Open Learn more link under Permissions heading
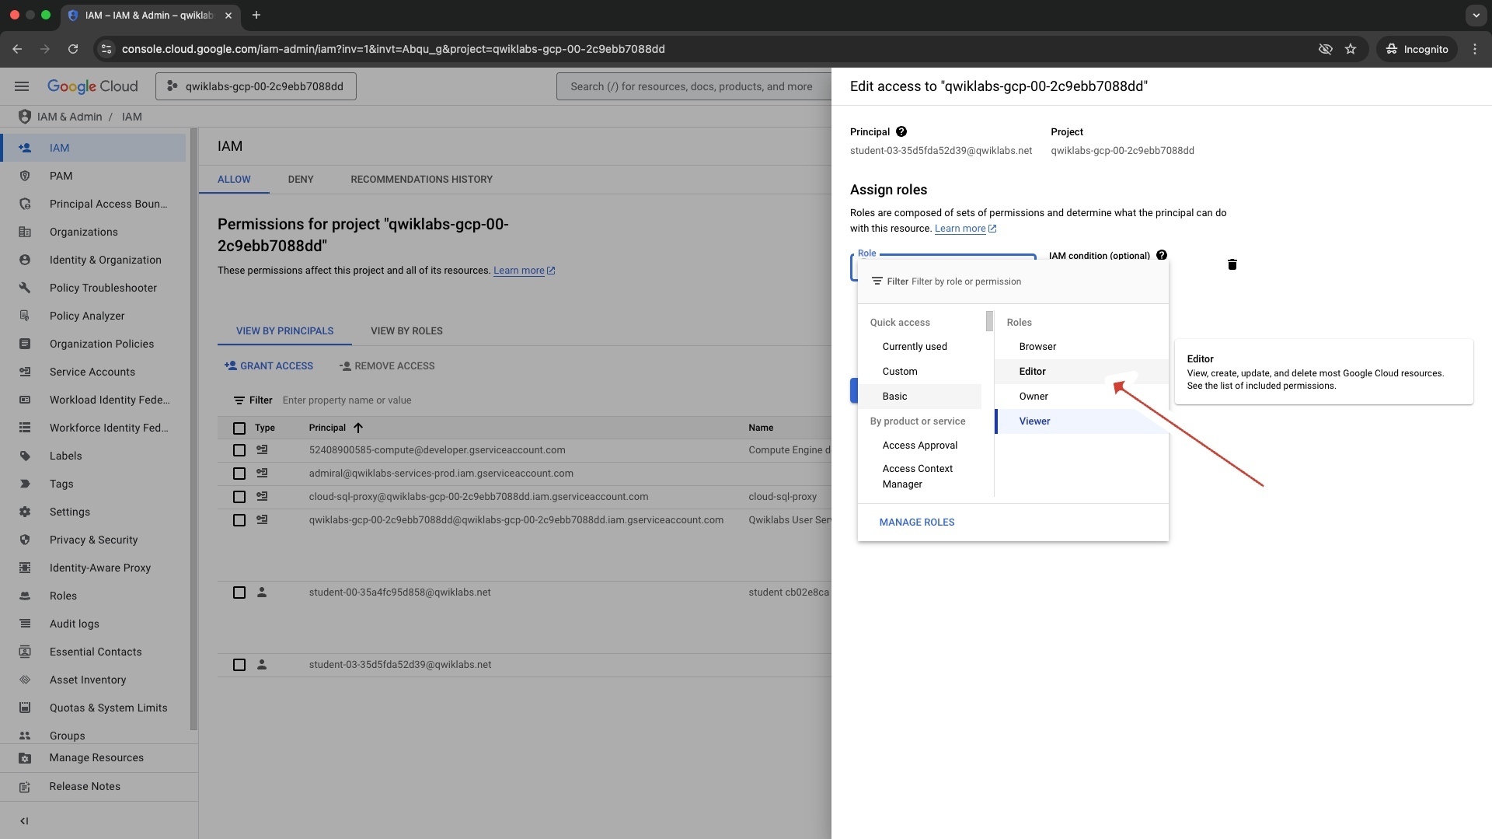This screenshot has width=1492, height=839. coord(525,271)
